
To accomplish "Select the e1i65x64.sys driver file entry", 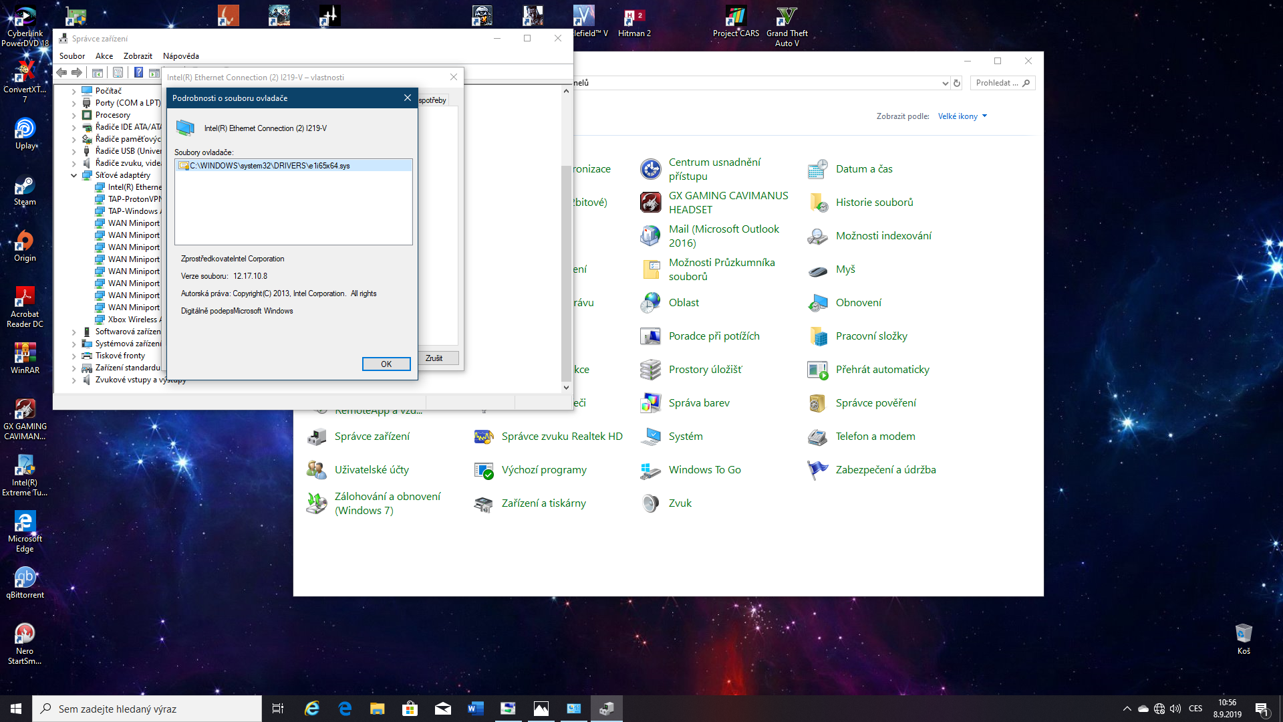I will pyautogui.click(x=270, y=166).
